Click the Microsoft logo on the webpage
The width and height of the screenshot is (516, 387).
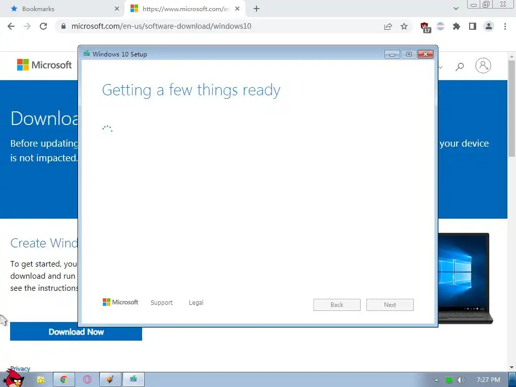[x=44, y=65]
